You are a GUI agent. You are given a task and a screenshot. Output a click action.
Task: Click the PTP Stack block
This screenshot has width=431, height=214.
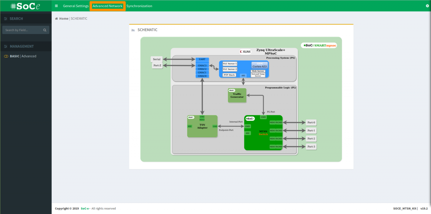coord(229,75)
